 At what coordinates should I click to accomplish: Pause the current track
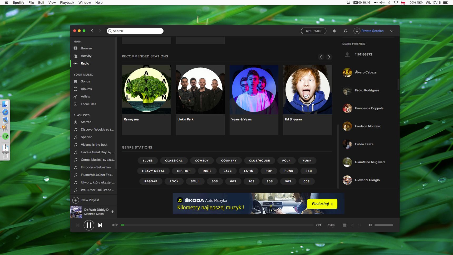pos(89,225)
